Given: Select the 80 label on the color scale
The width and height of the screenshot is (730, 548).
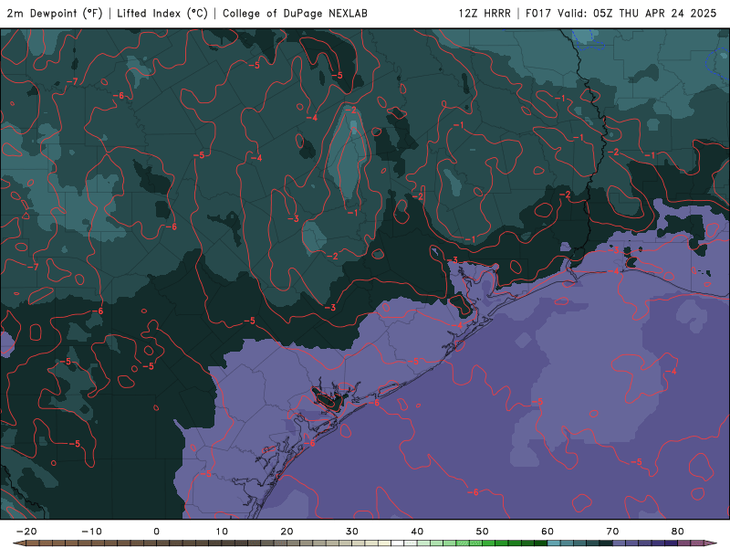Looking at the screenshot, I should tap(678, 532).
